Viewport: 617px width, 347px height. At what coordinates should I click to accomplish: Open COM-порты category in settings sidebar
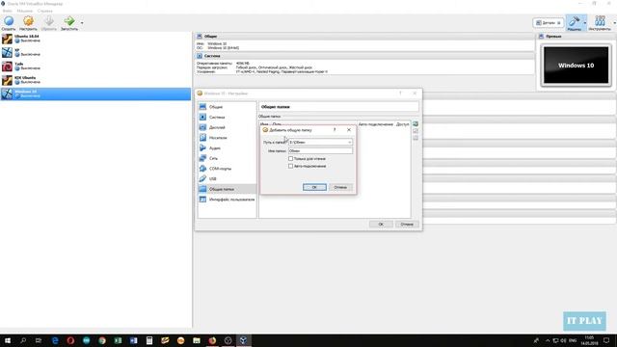tap(228, 169)
